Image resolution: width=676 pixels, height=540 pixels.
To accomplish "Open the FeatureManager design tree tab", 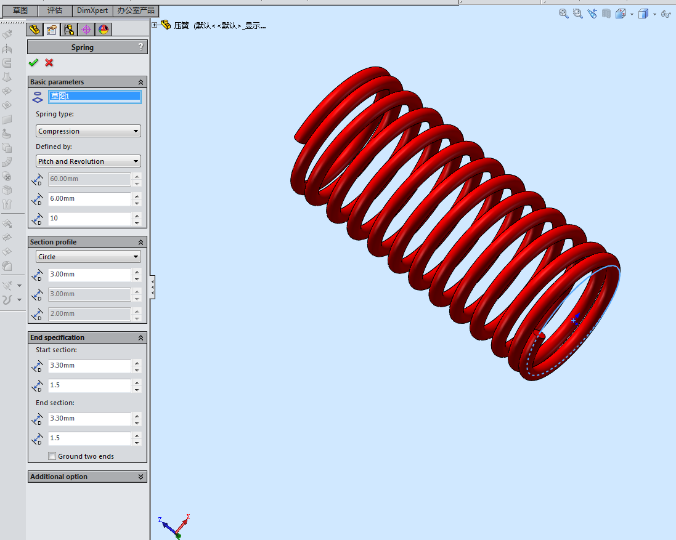I will [x=35, y=30].
